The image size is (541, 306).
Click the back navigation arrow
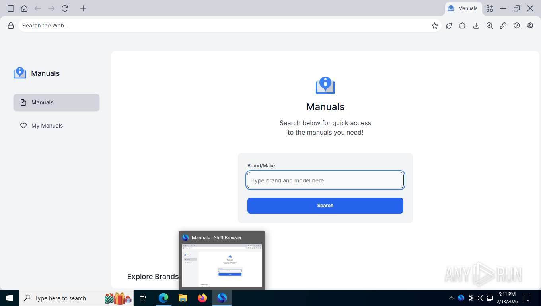pyautogui.click(x=38, y=8)
